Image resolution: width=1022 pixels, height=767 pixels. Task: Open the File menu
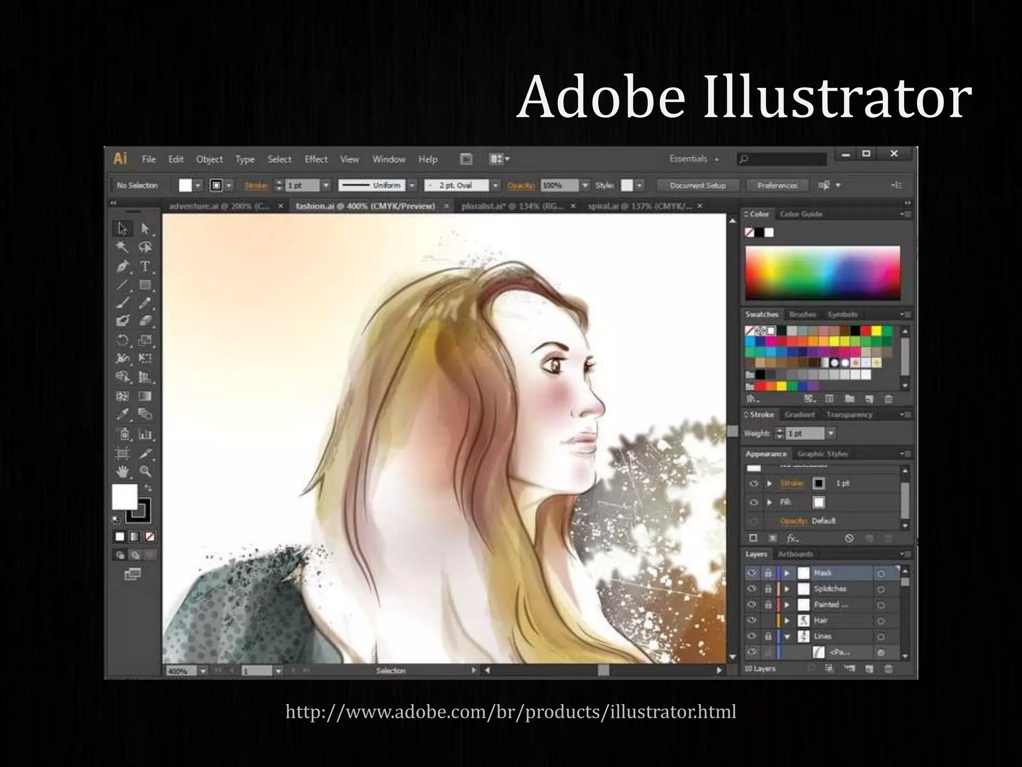tap(149, 159)
